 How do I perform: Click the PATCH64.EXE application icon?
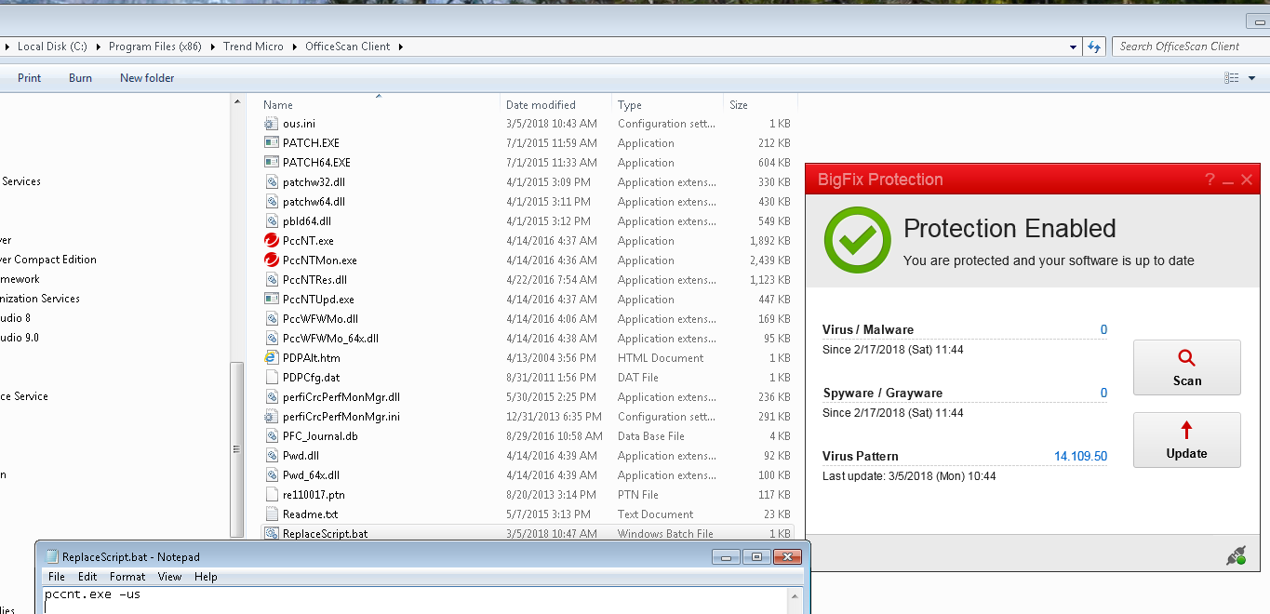tap(271, 163)
